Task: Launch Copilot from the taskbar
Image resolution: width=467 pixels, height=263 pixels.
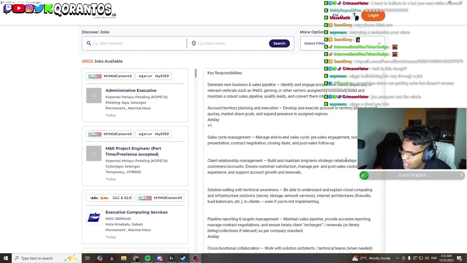Action: 100,258
